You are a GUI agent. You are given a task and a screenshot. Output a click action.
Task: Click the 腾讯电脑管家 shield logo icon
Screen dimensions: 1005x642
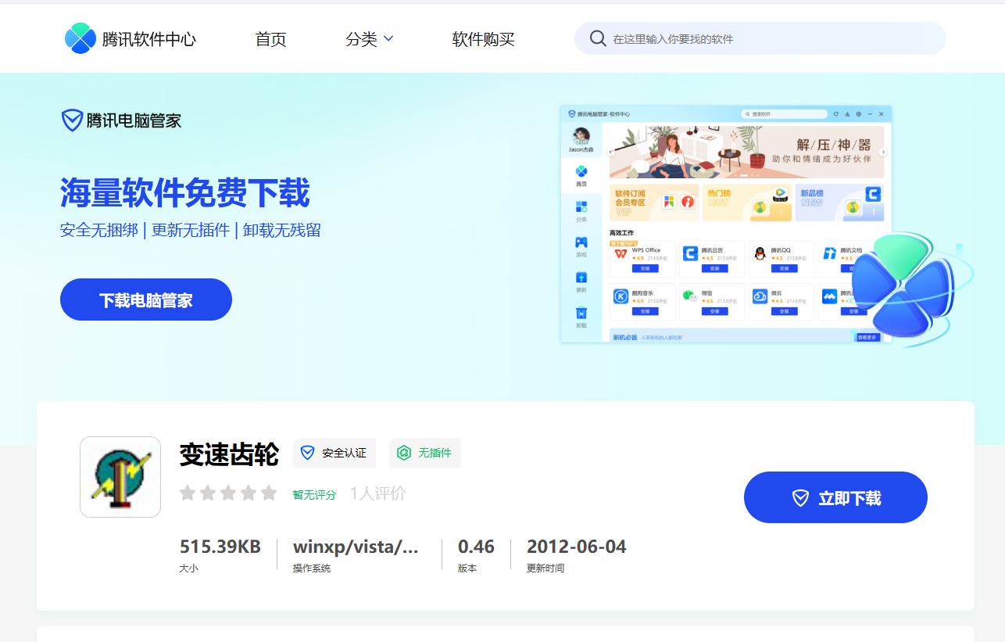tap(72, 120)
